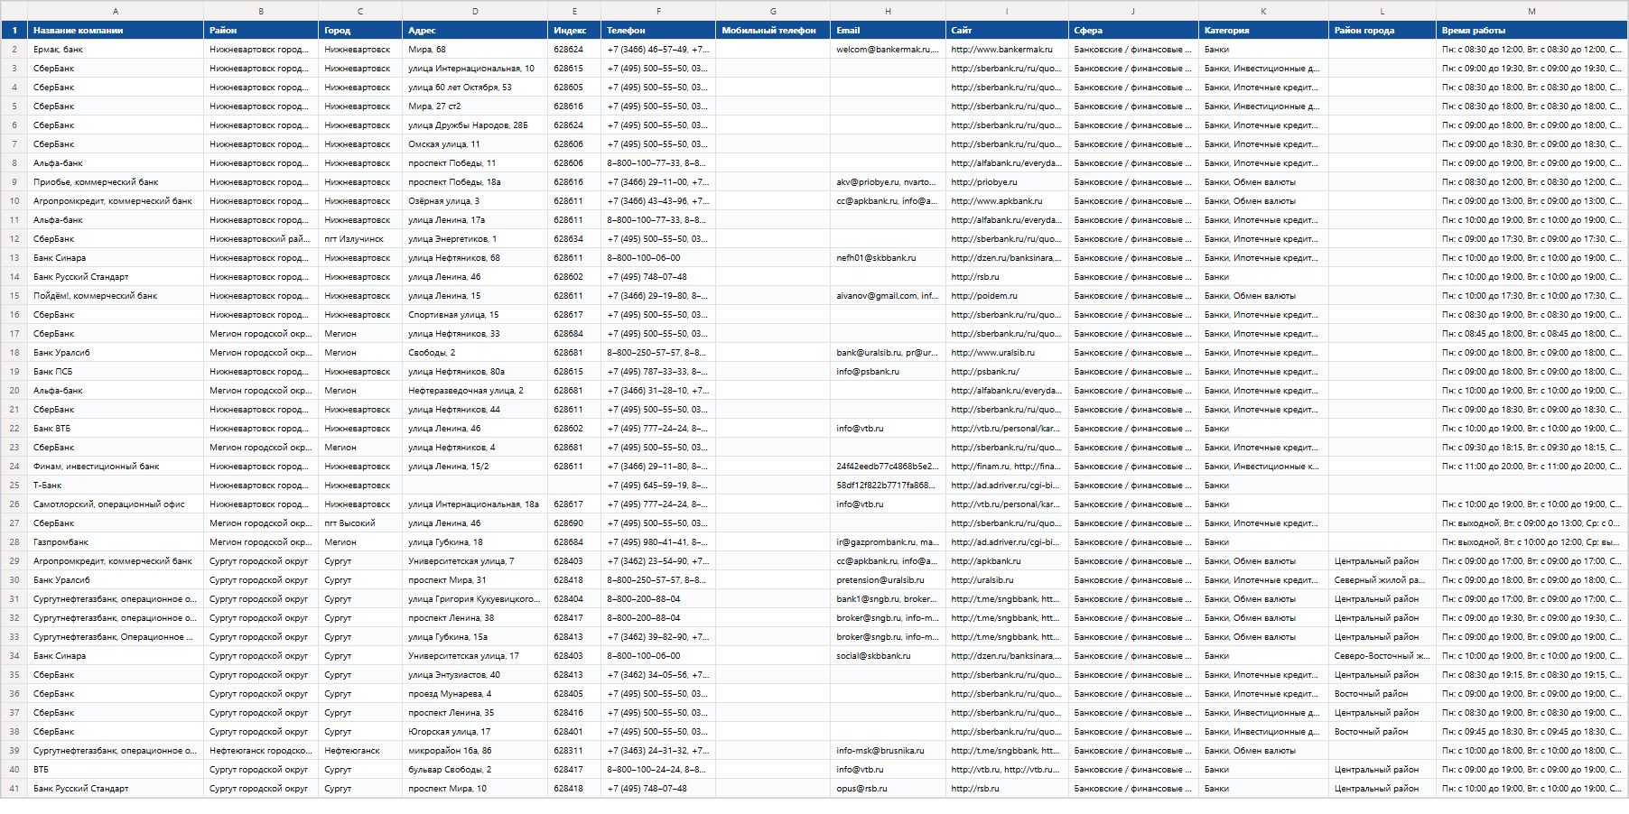Screen dimensions: 1629x814
Task: Click the address 'улица 60 лет Октября, 53'
Action: pyautogui.click(x=475, y=88)
